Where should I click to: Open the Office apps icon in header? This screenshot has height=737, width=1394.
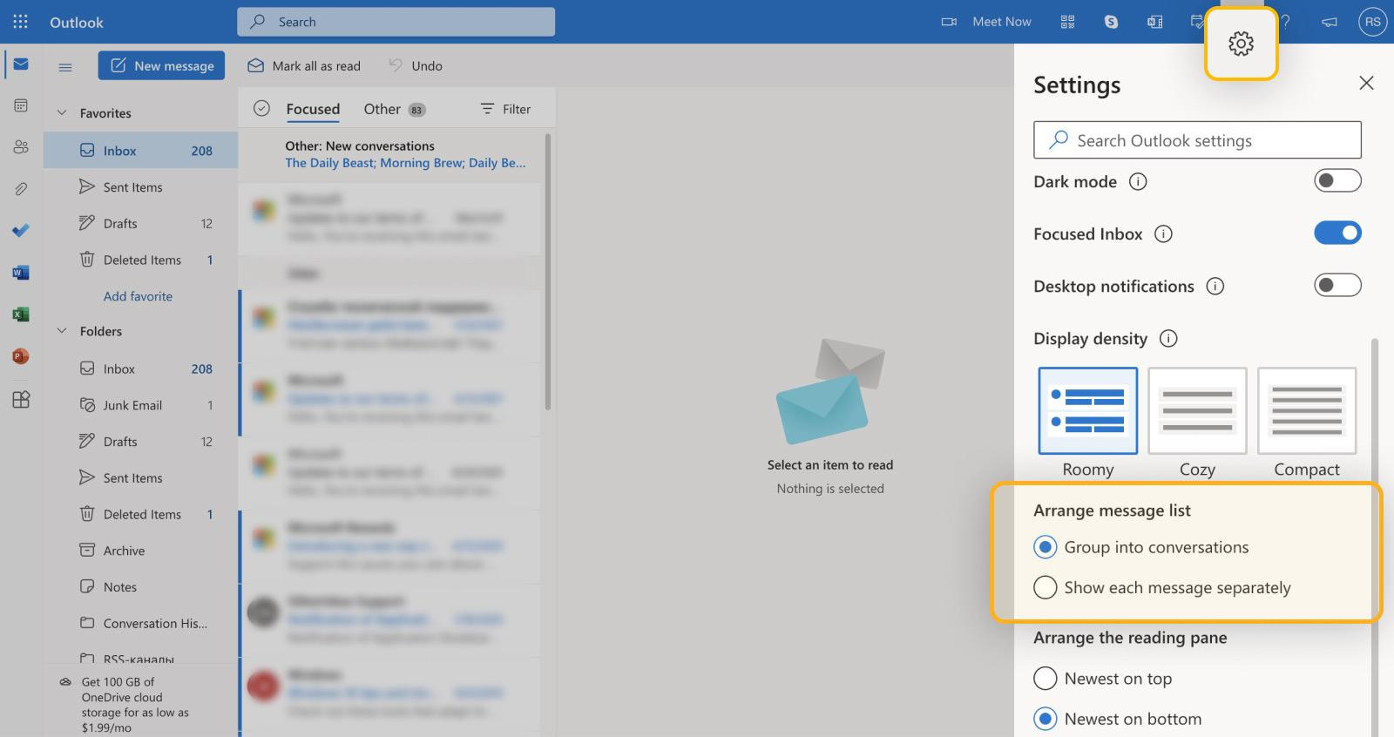click(x=1154, y=22)
